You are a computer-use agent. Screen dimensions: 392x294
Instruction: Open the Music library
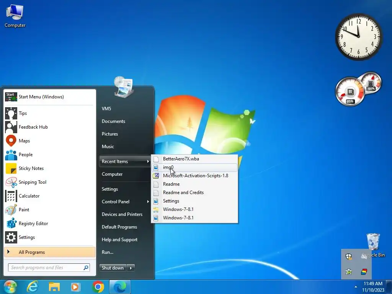[108, 147]
